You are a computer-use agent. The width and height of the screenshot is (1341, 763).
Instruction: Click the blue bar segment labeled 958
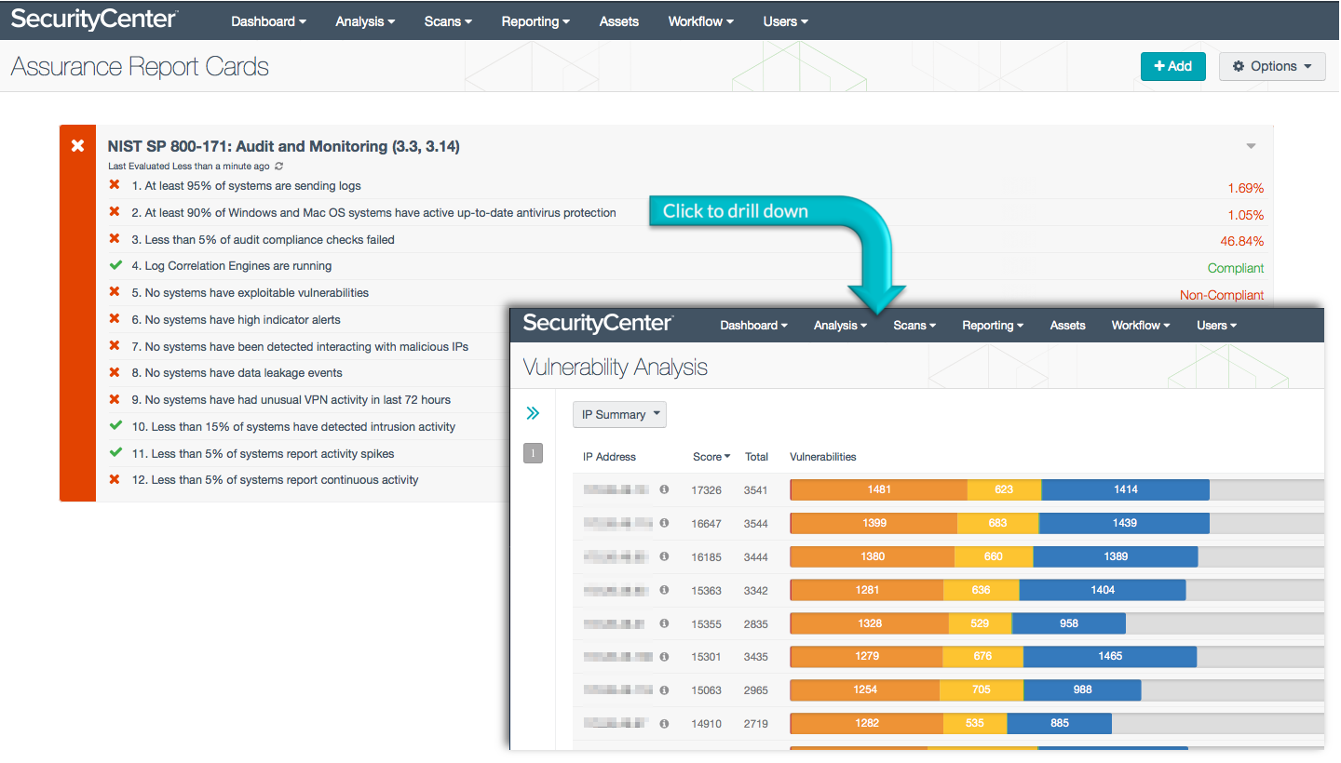pos(1069,623)
